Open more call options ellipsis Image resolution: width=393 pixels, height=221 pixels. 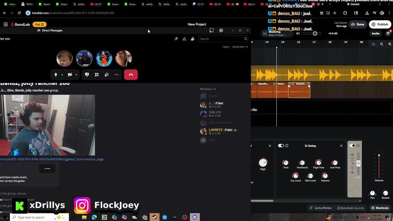(116, 75)
